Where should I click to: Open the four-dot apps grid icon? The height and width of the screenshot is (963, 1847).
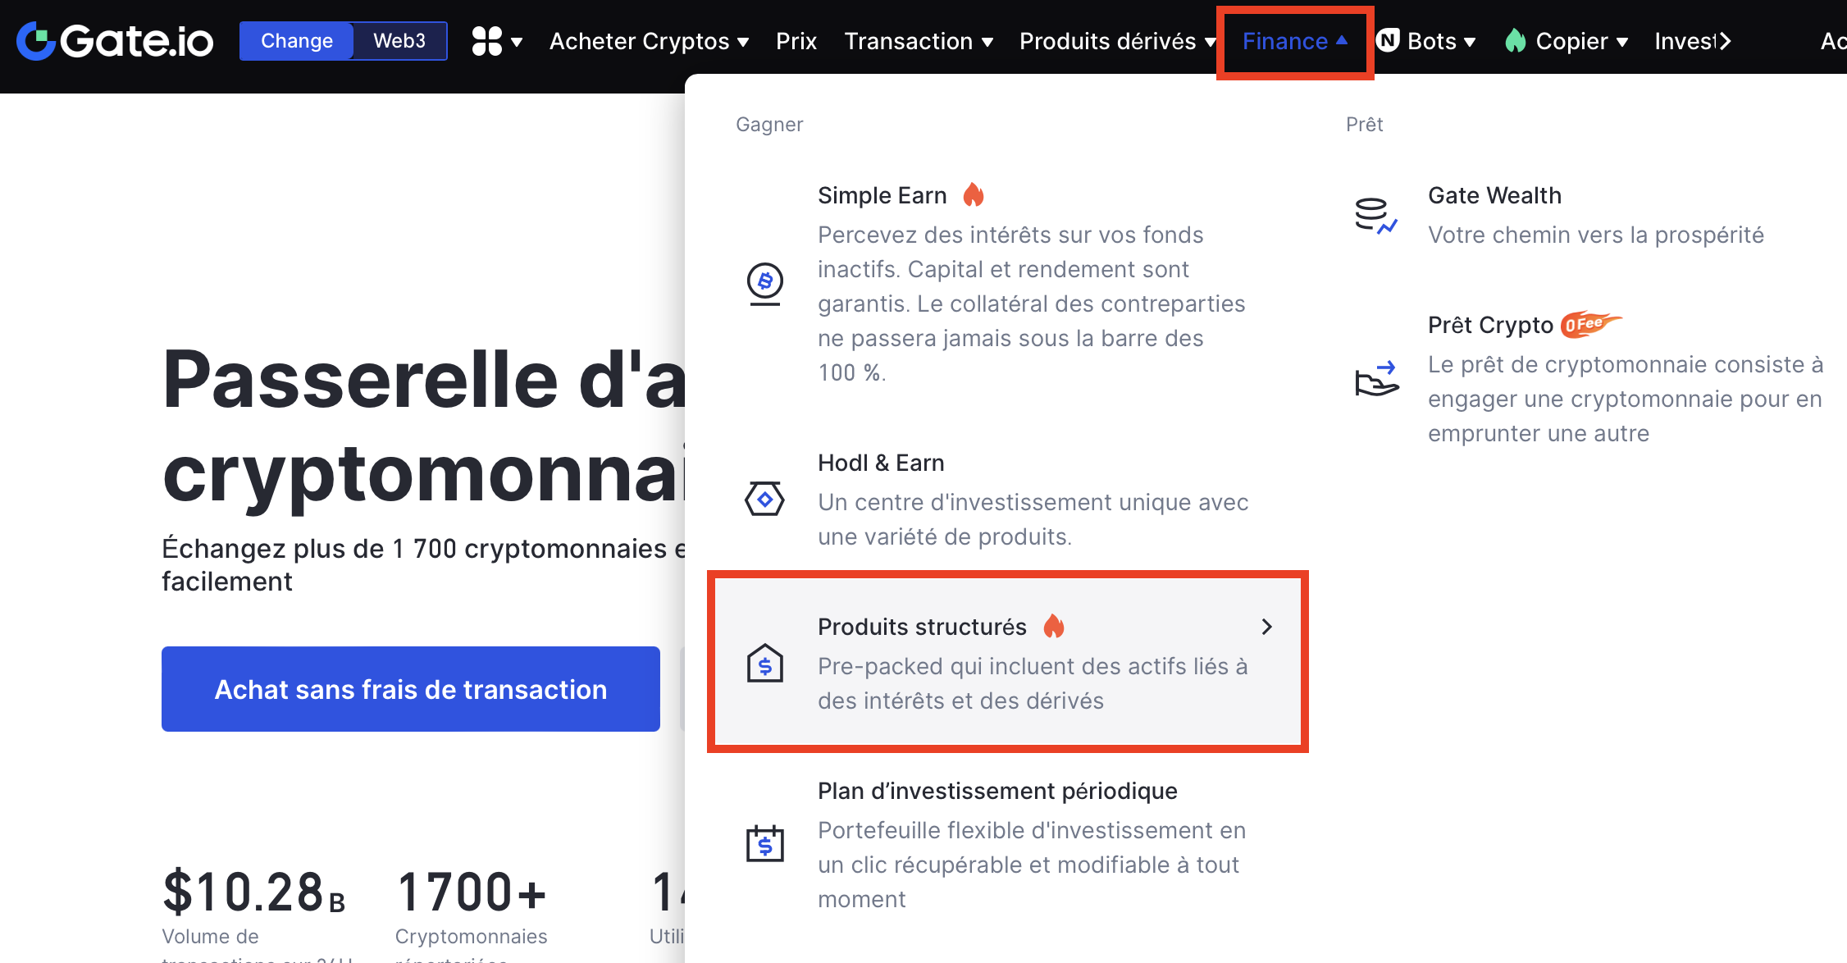click(487, 41)
